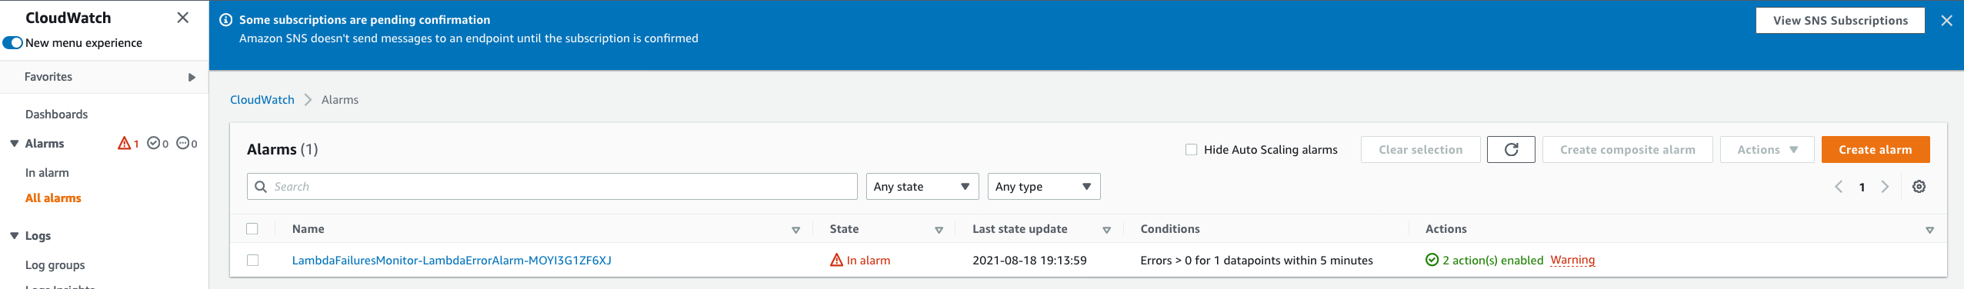Dismiss the pending subscriptions banner
1964x289 pixels.
(x=1946, y=21)
